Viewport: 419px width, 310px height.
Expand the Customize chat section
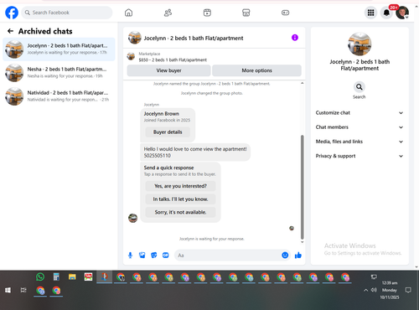[360, 113]
